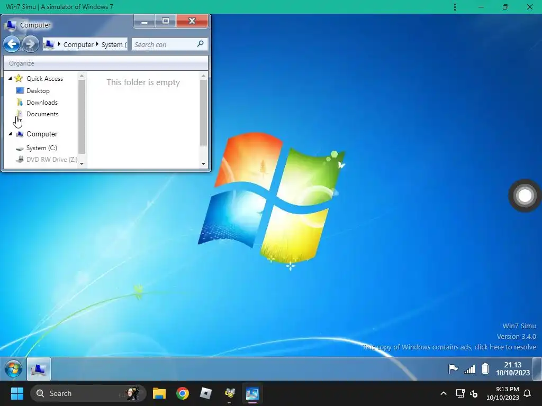The image size is (542, 406).
Task: Click the Computer icon in the tree
Action: tap(20, 134)
